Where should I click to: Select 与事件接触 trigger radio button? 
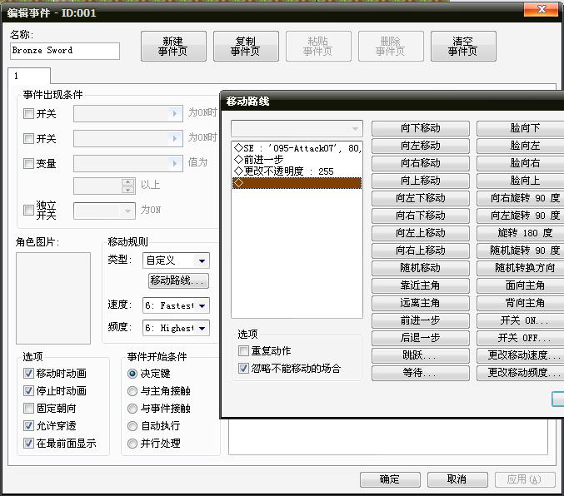[132, 409]
